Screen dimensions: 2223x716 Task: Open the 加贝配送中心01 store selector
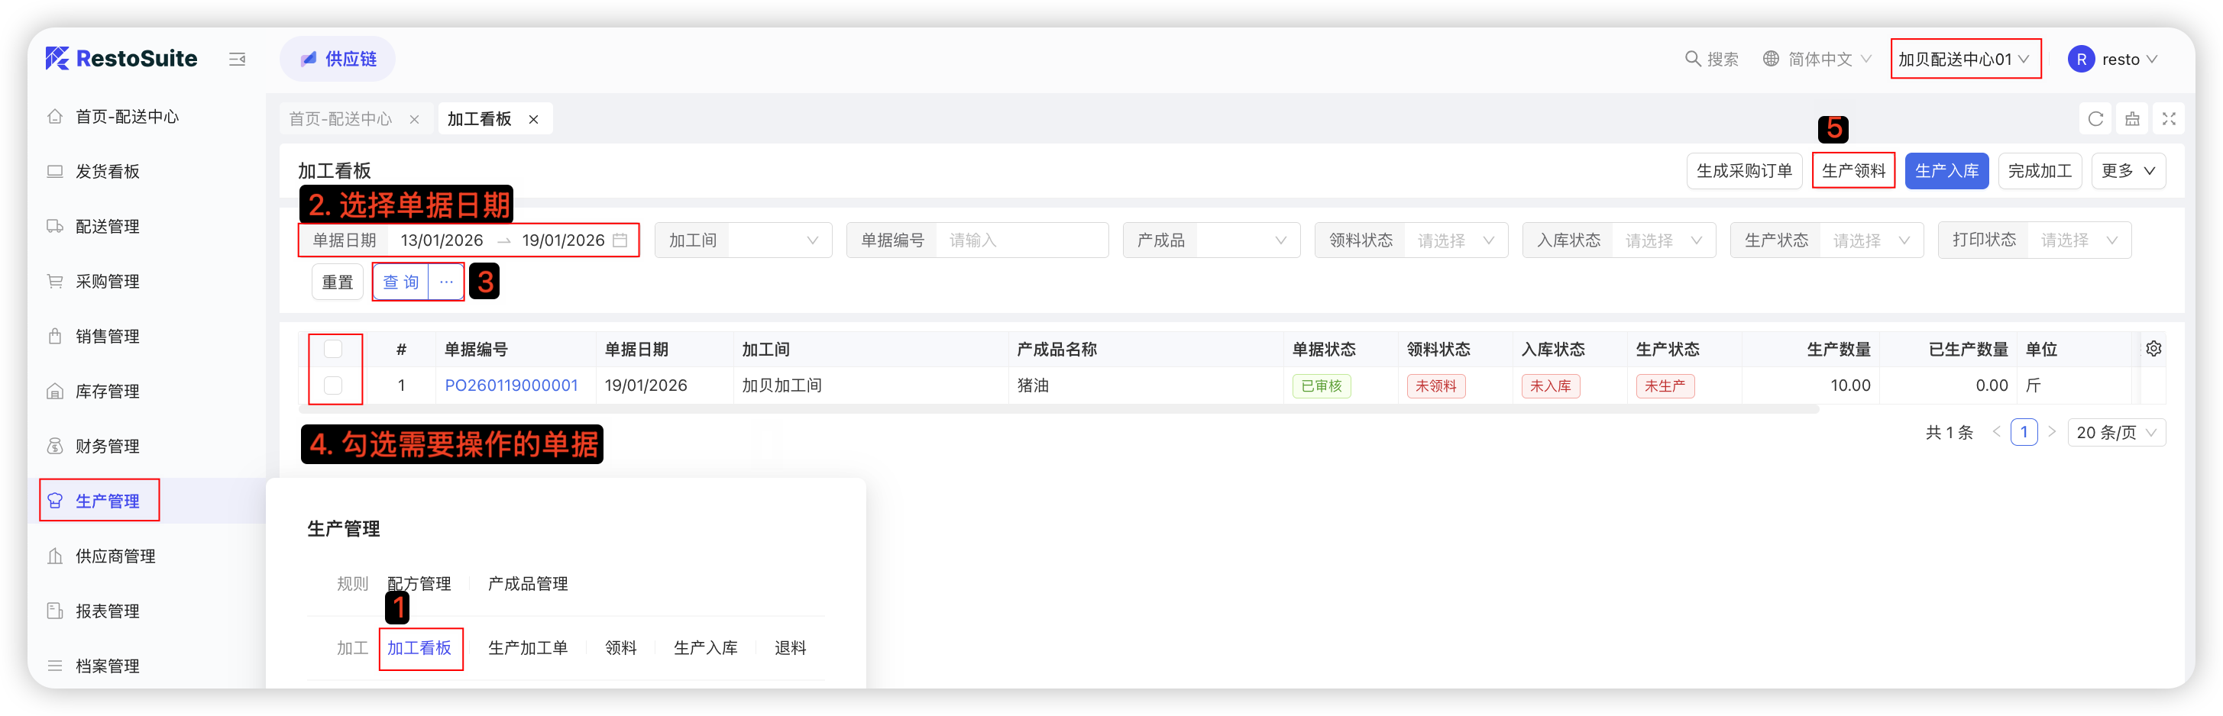point(1964,60)
